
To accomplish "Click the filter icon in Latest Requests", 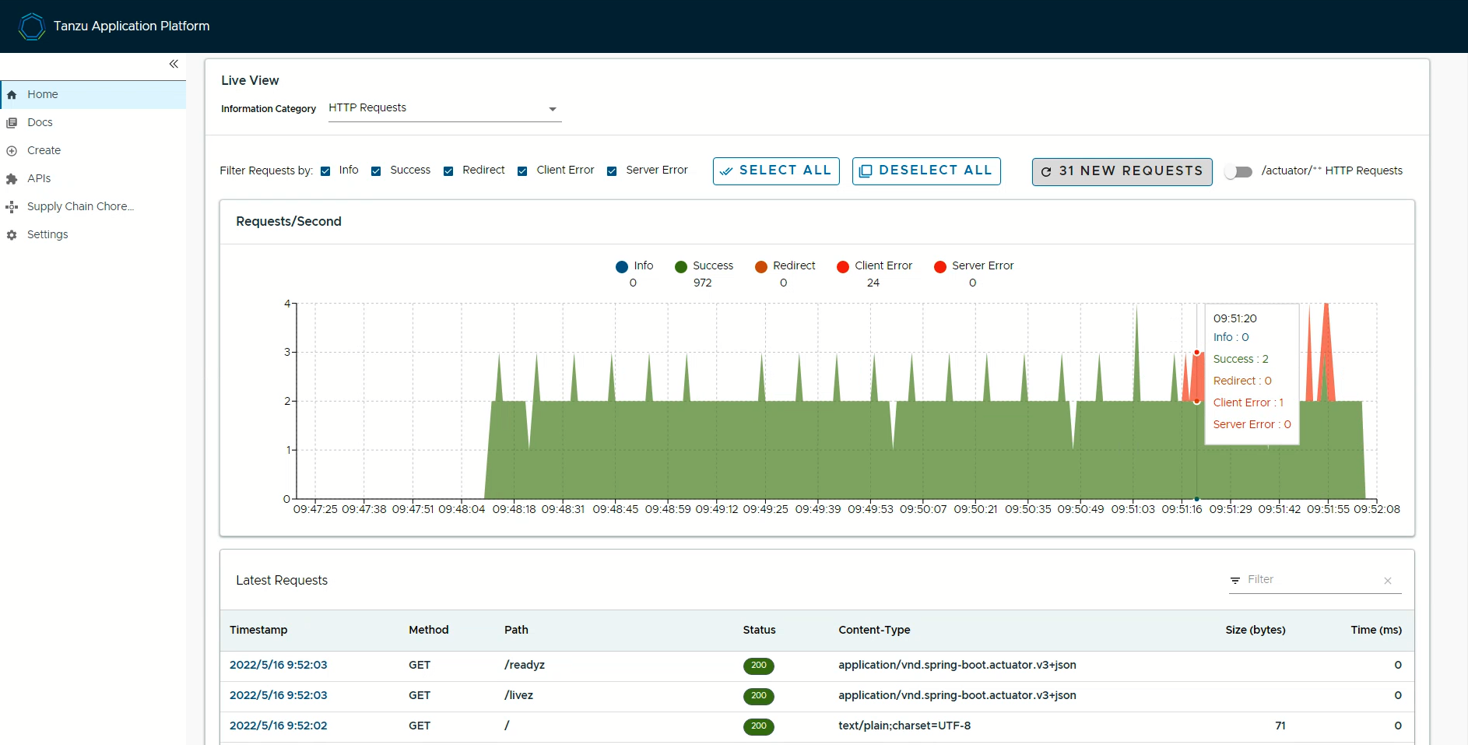I will pyautogui.click(x=1235, y=581).
